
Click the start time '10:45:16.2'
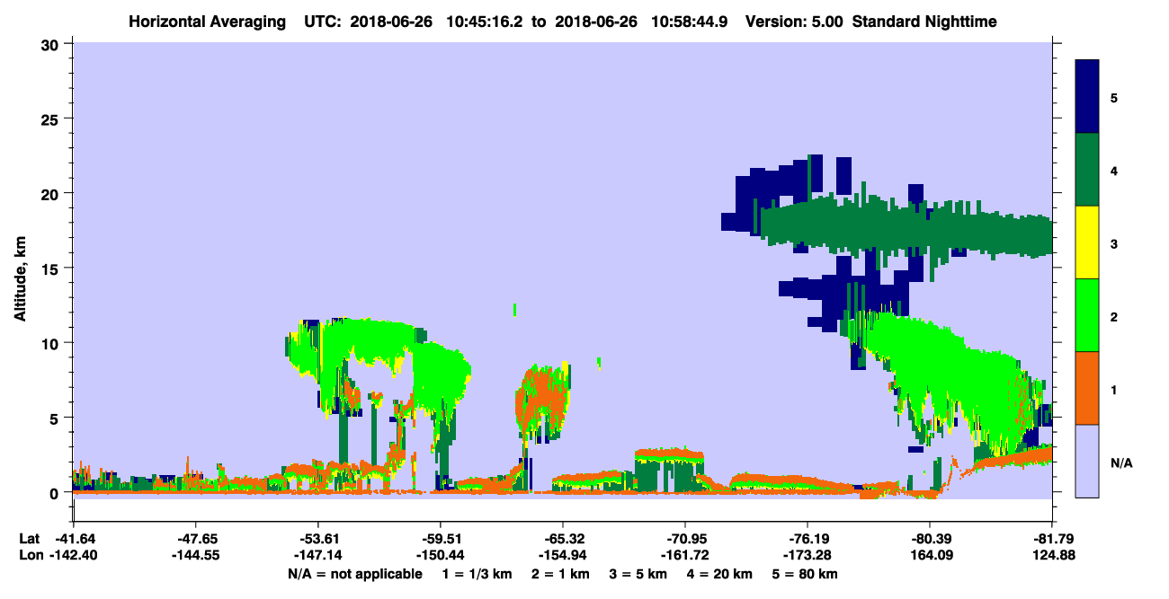point(486,20)
